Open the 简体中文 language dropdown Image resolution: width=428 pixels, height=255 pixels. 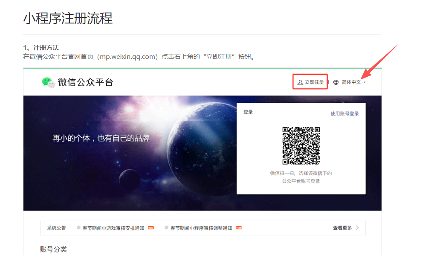point(353,82)
